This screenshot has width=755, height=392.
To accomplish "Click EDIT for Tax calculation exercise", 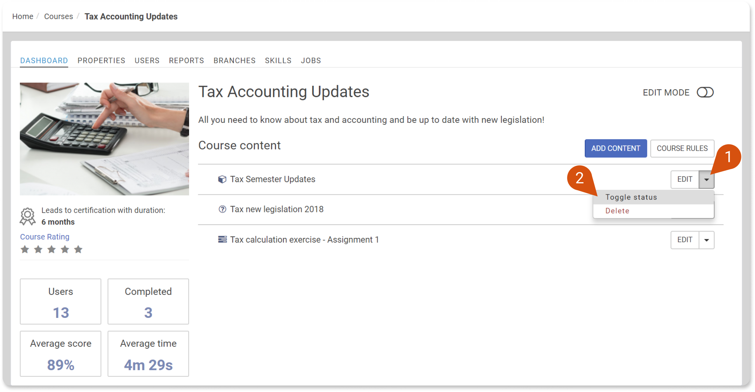I will point(685,240).
